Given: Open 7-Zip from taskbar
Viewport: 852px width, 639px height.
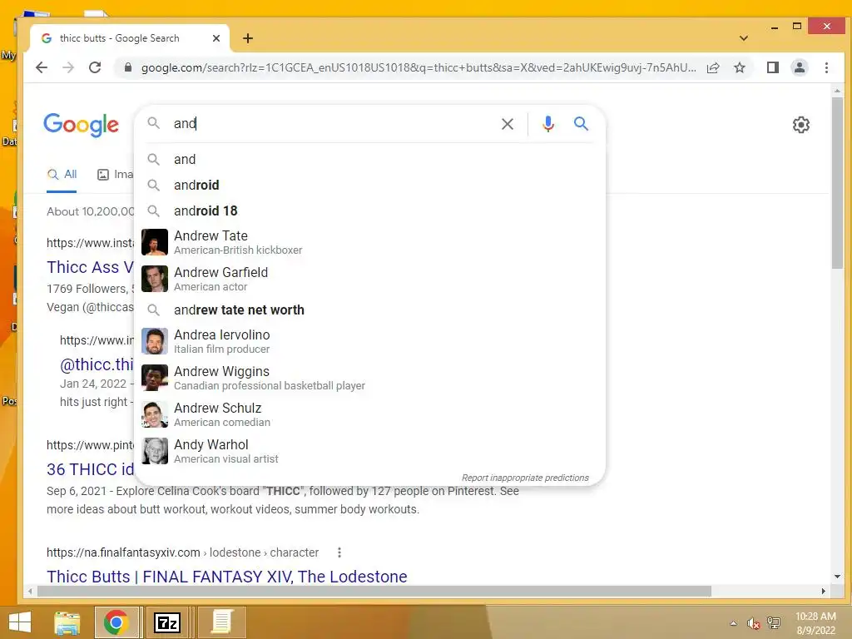Looking at the screenshot, I should pos(166,622).
